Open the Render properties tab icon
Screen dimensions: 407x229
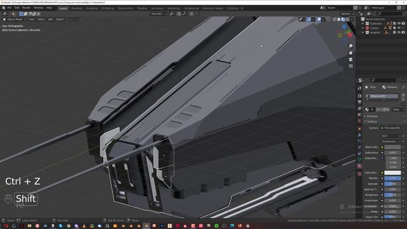coord(359,96)
